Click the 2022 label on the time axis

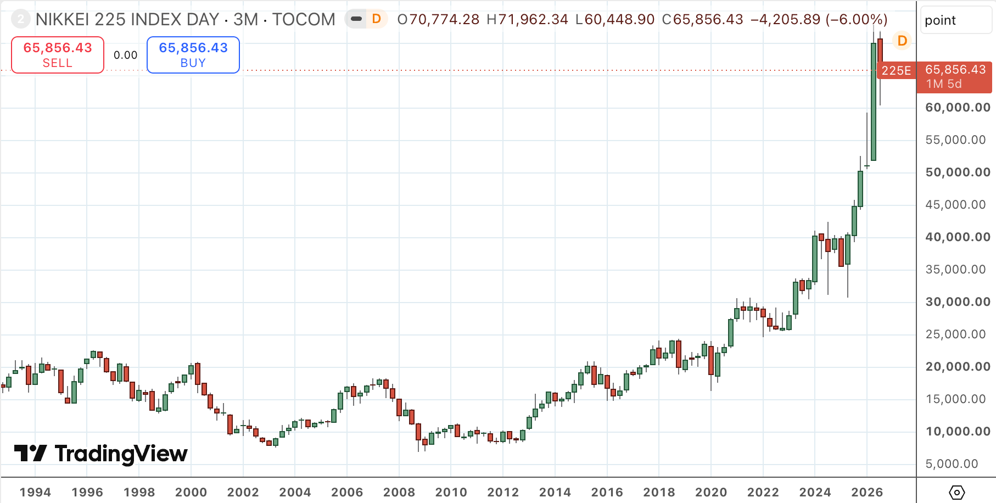coord(763,493)
